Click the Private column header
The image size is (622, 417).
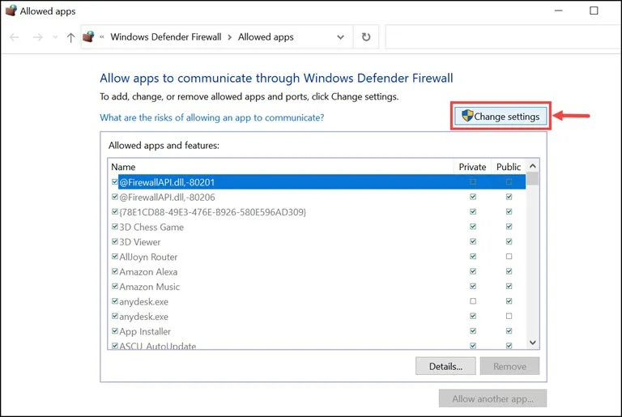[x=472, y=167]
